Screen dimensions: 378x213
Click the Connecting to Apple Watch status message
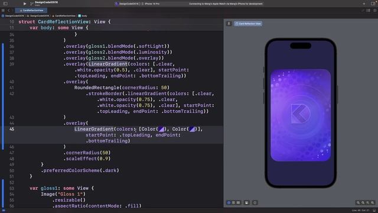click(226, 4)
